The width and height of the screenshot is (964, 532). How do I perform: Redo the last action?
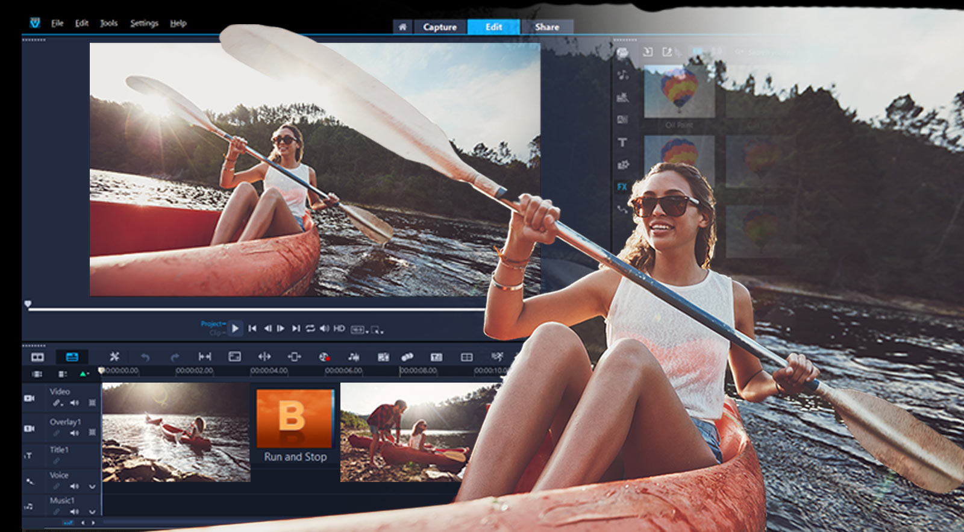point(175,357)
